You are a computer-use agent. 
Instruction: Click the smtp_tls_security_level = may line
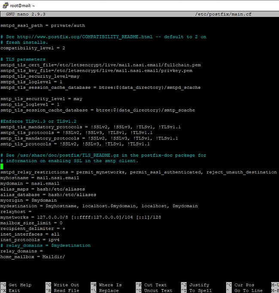(41, 99)
